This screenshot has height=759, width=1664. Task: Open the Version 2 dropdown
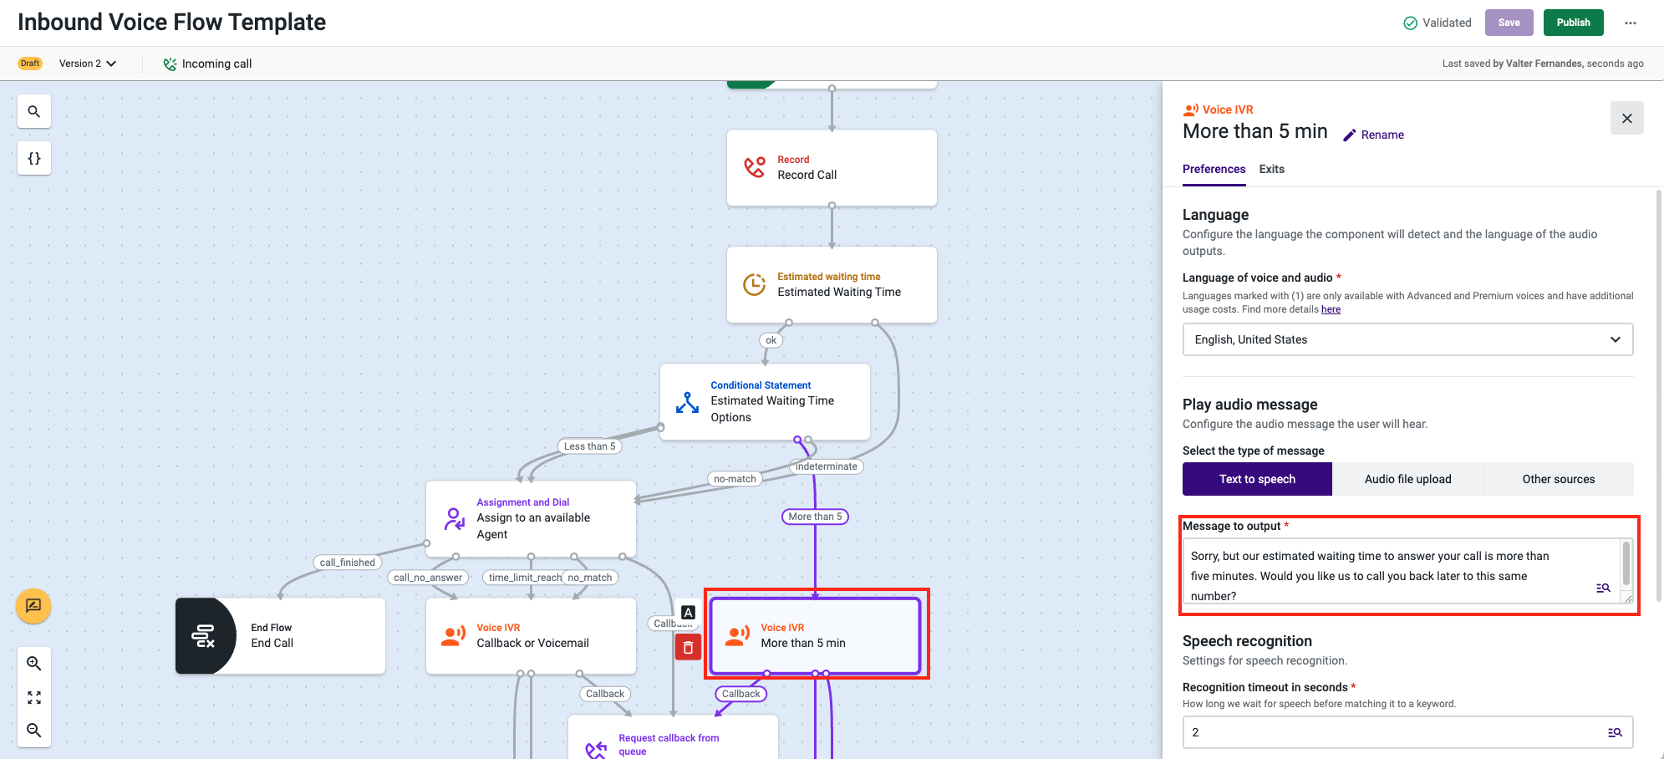88,64
